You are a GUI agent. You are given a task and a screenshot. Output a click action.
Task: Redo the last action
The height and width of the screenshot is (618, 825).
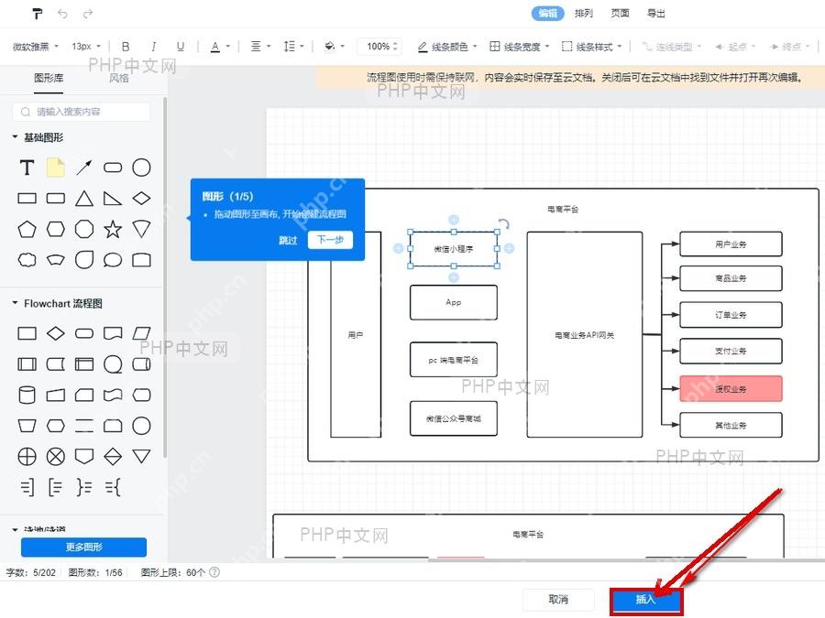tap(88, 14)
